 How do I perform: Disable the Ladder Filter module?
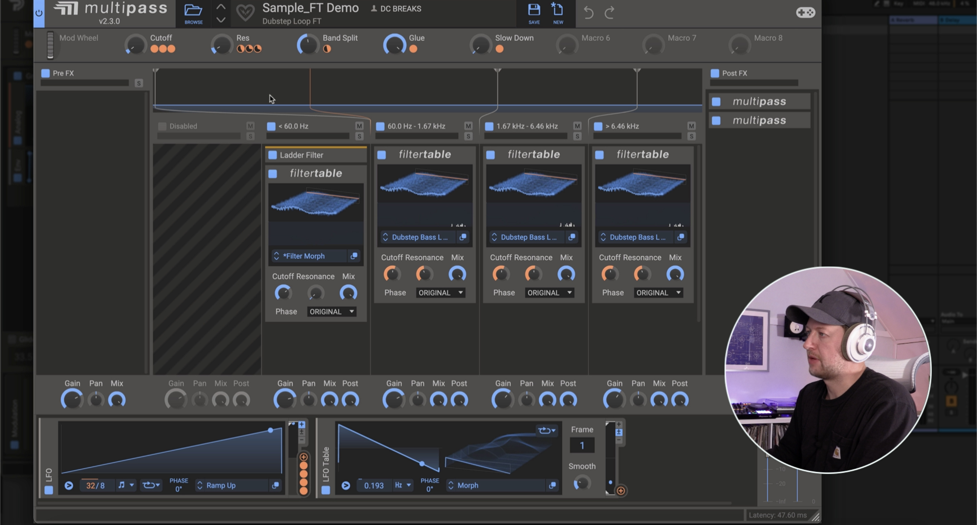[x=272, y=155]
